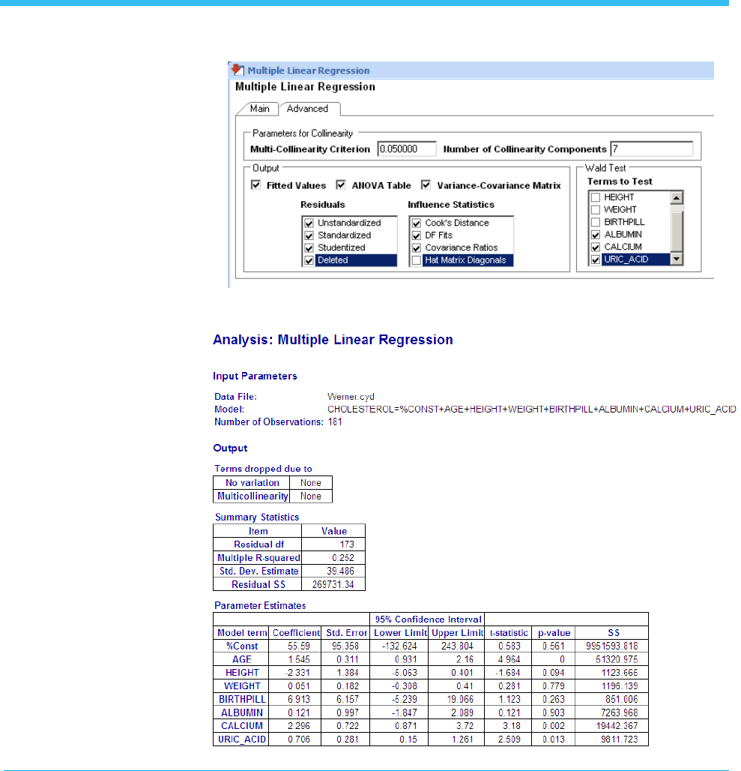The width and height of the screenshot is (741, 771).
Task: Check WEIGHT in Terms to Test
Action: click(596, 210)
